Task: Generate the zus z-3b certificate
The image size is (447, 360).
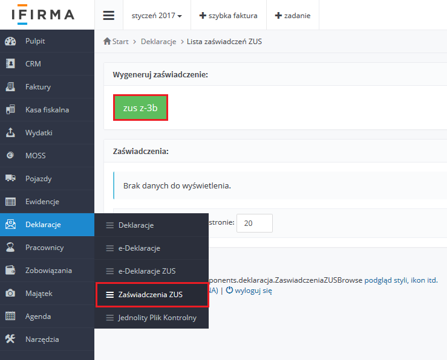Action: [140, 108]
